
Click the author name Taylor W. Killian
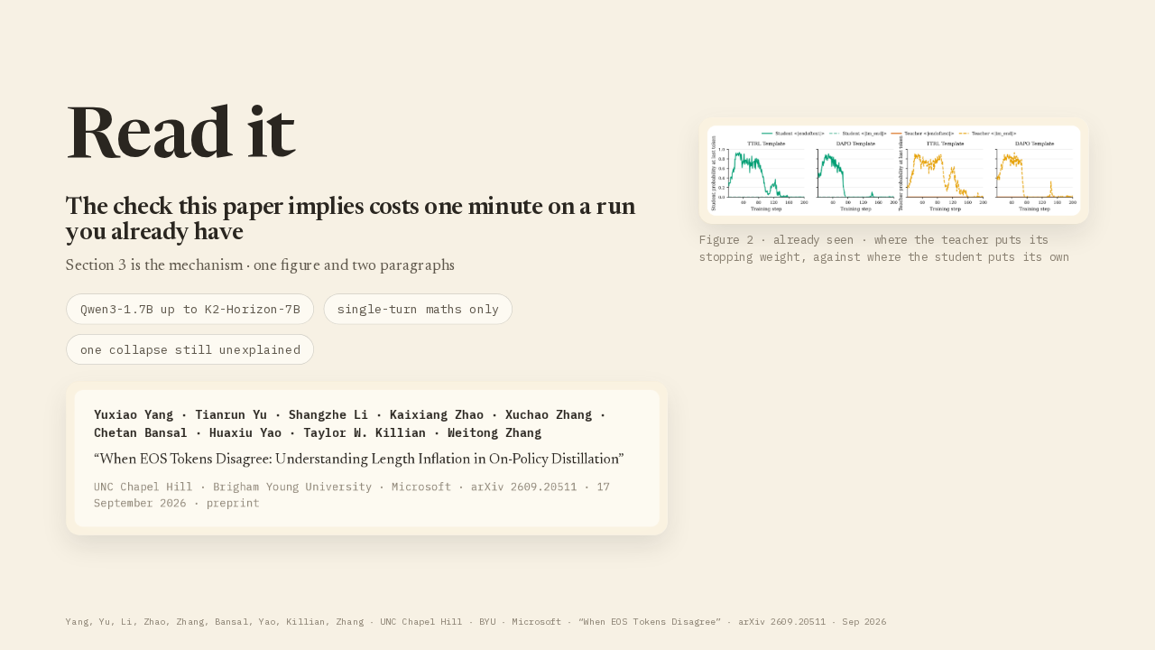pyautogui.click(x=365, y=433)
